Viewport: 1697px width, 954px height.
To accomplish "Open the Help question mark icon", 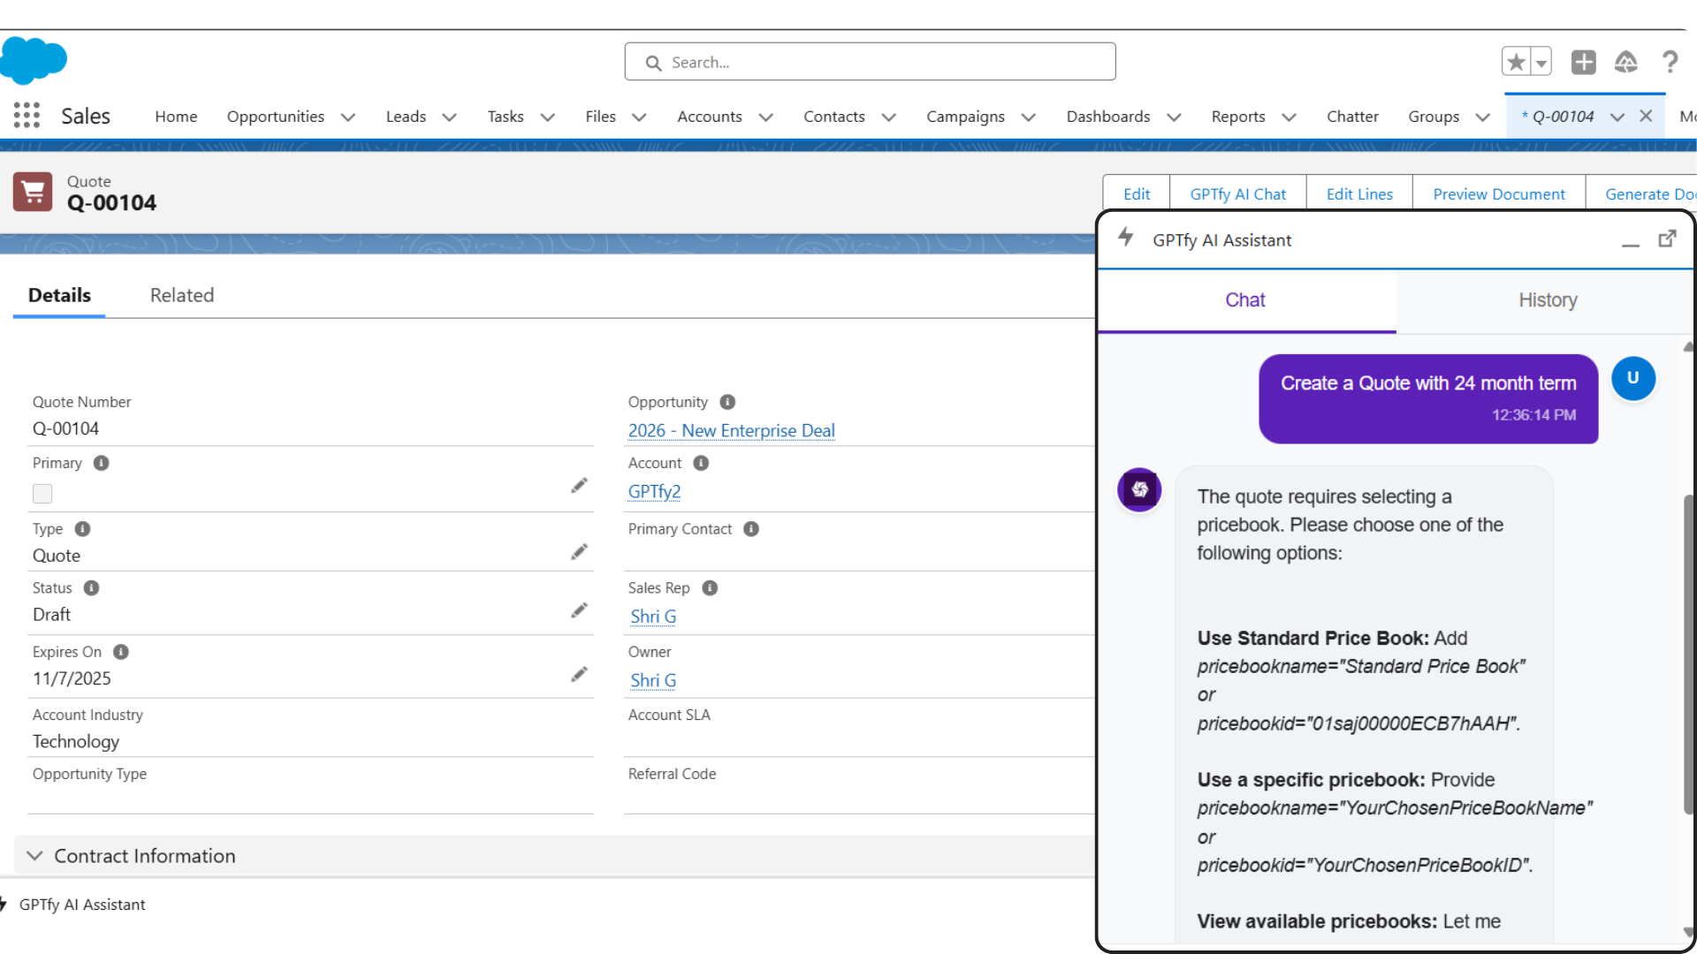I will tap(1670, 62).
